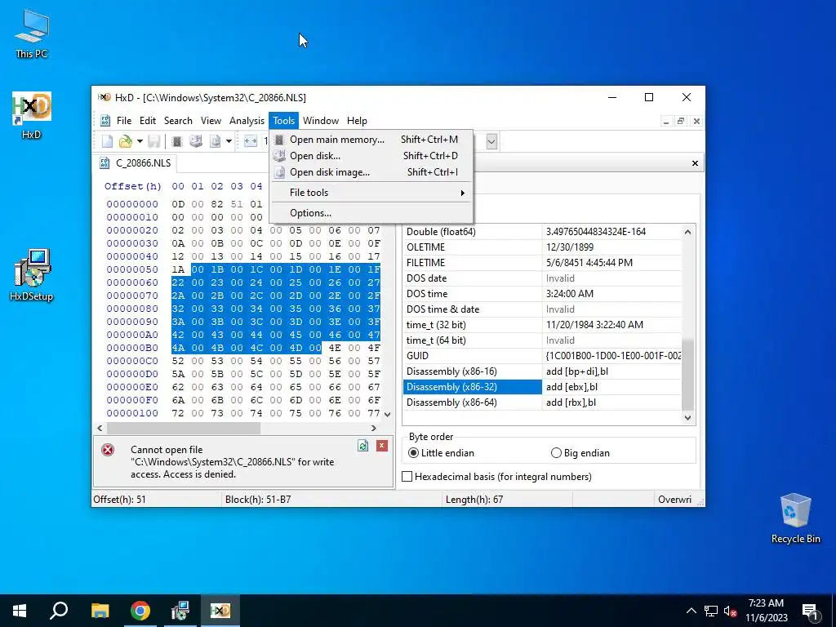Choose Open main memory from Tools menu
The height and width of the screenshot is (627, 836).
pos(371,139)
